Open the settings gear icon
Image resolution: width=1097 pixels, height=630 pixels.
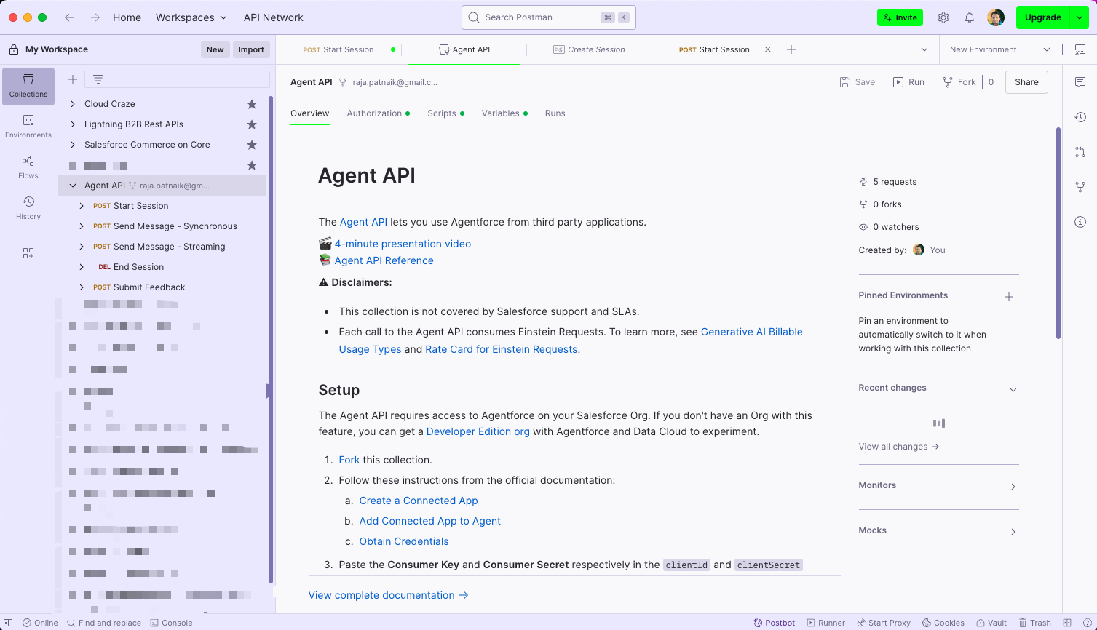pos(943,17)
